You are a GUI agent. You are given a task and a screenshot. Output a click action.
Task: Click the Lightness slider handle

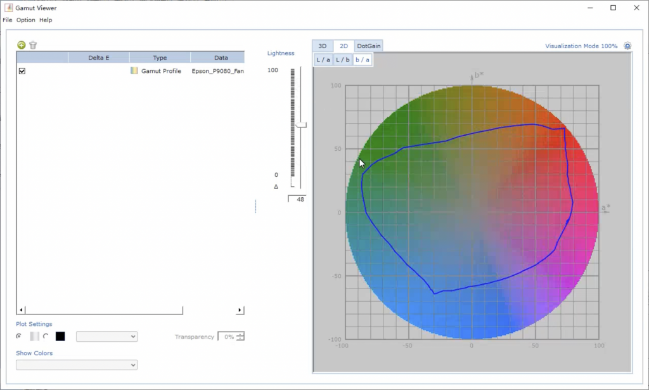[301, 125]
